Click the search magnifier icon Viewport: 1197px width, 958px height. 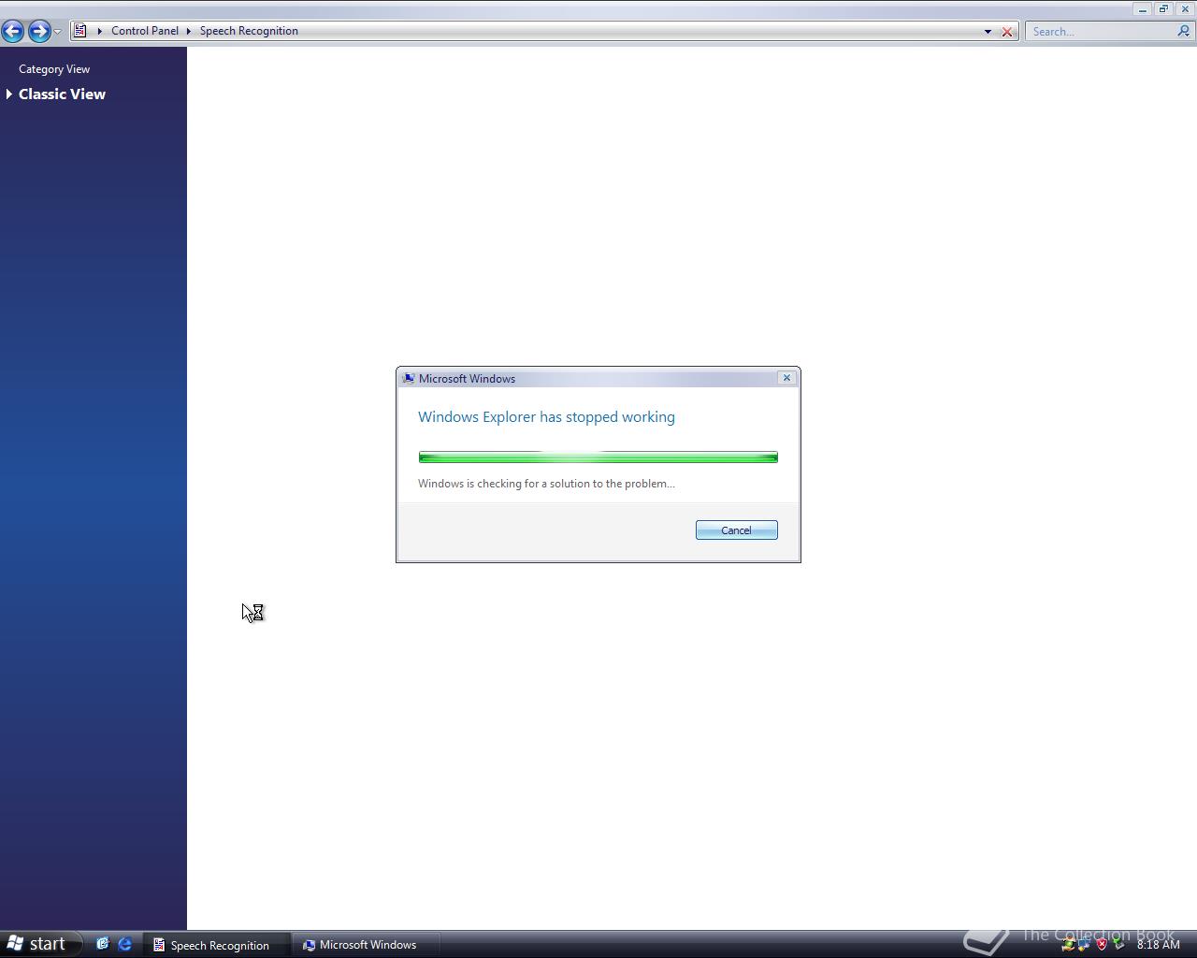click(1184, 31)
